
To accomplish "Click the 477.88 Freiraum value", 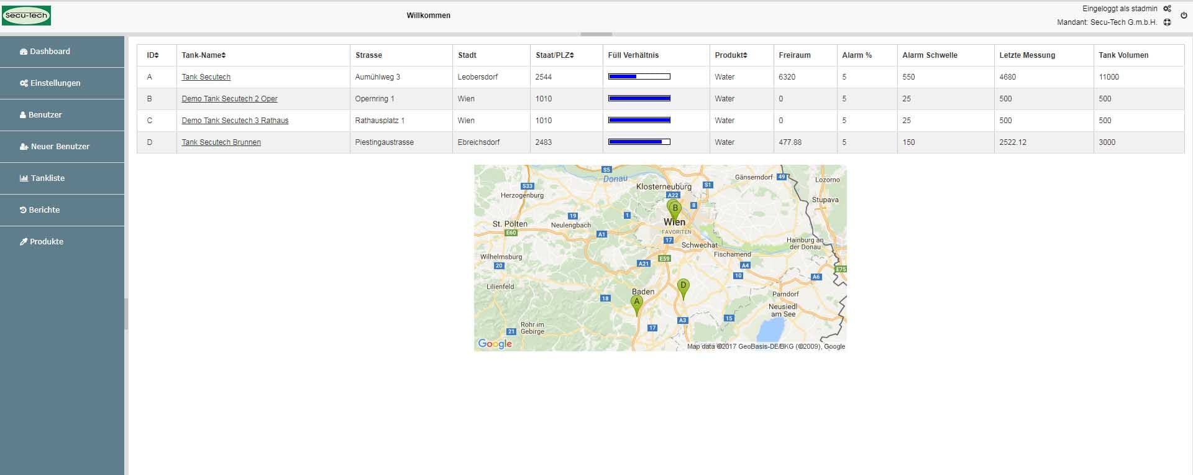I will point(790,142).
